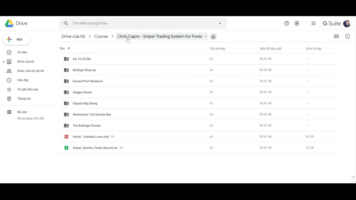Click the shared people icon beside breadcrumb
The height and width of the screenshot is (200, 356).
[x=213, y=37]
